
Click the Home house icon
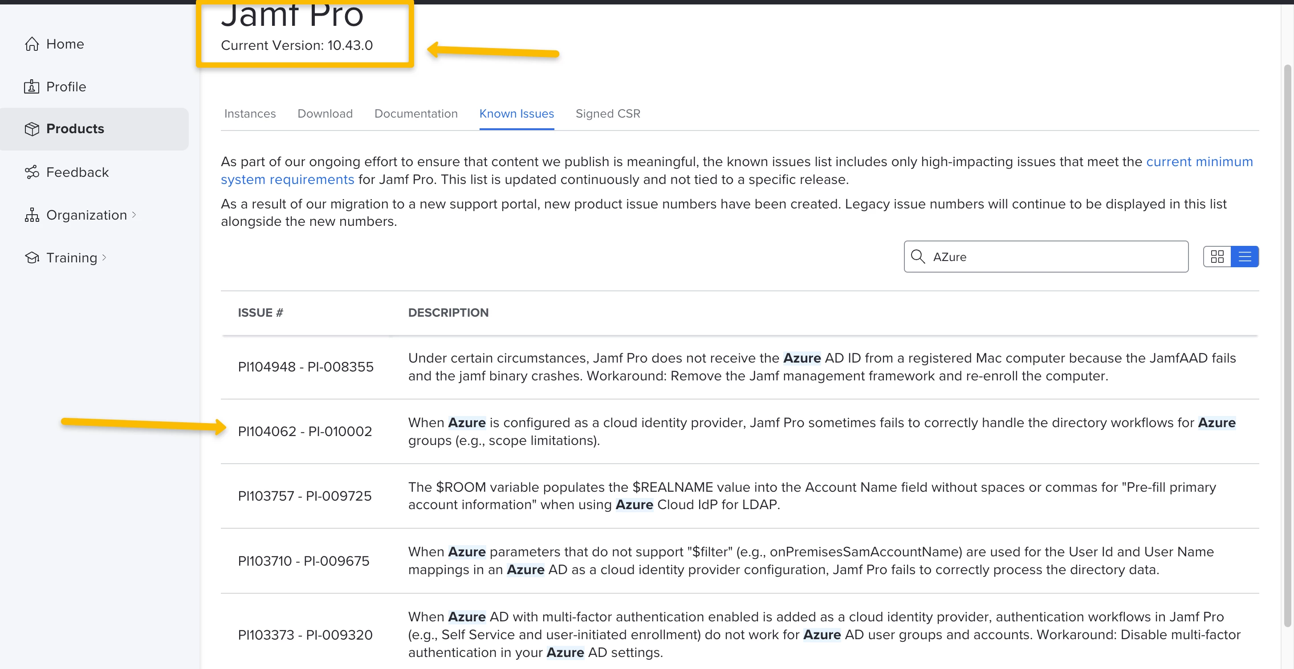(x=32, y=44)
